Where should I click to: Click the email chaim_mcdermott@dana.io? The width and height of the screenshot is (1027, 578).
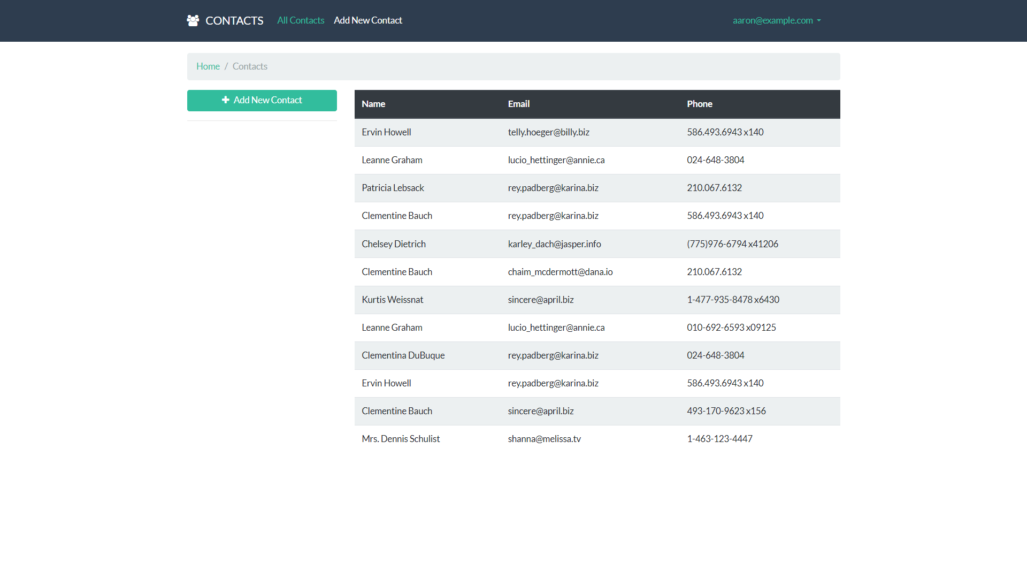click(560, 272)
